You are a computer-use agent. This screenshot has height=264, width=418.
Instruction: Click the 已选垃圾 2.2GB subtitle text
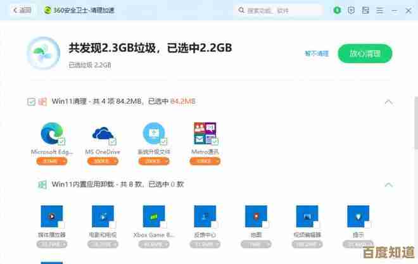[x=90, y=65]
